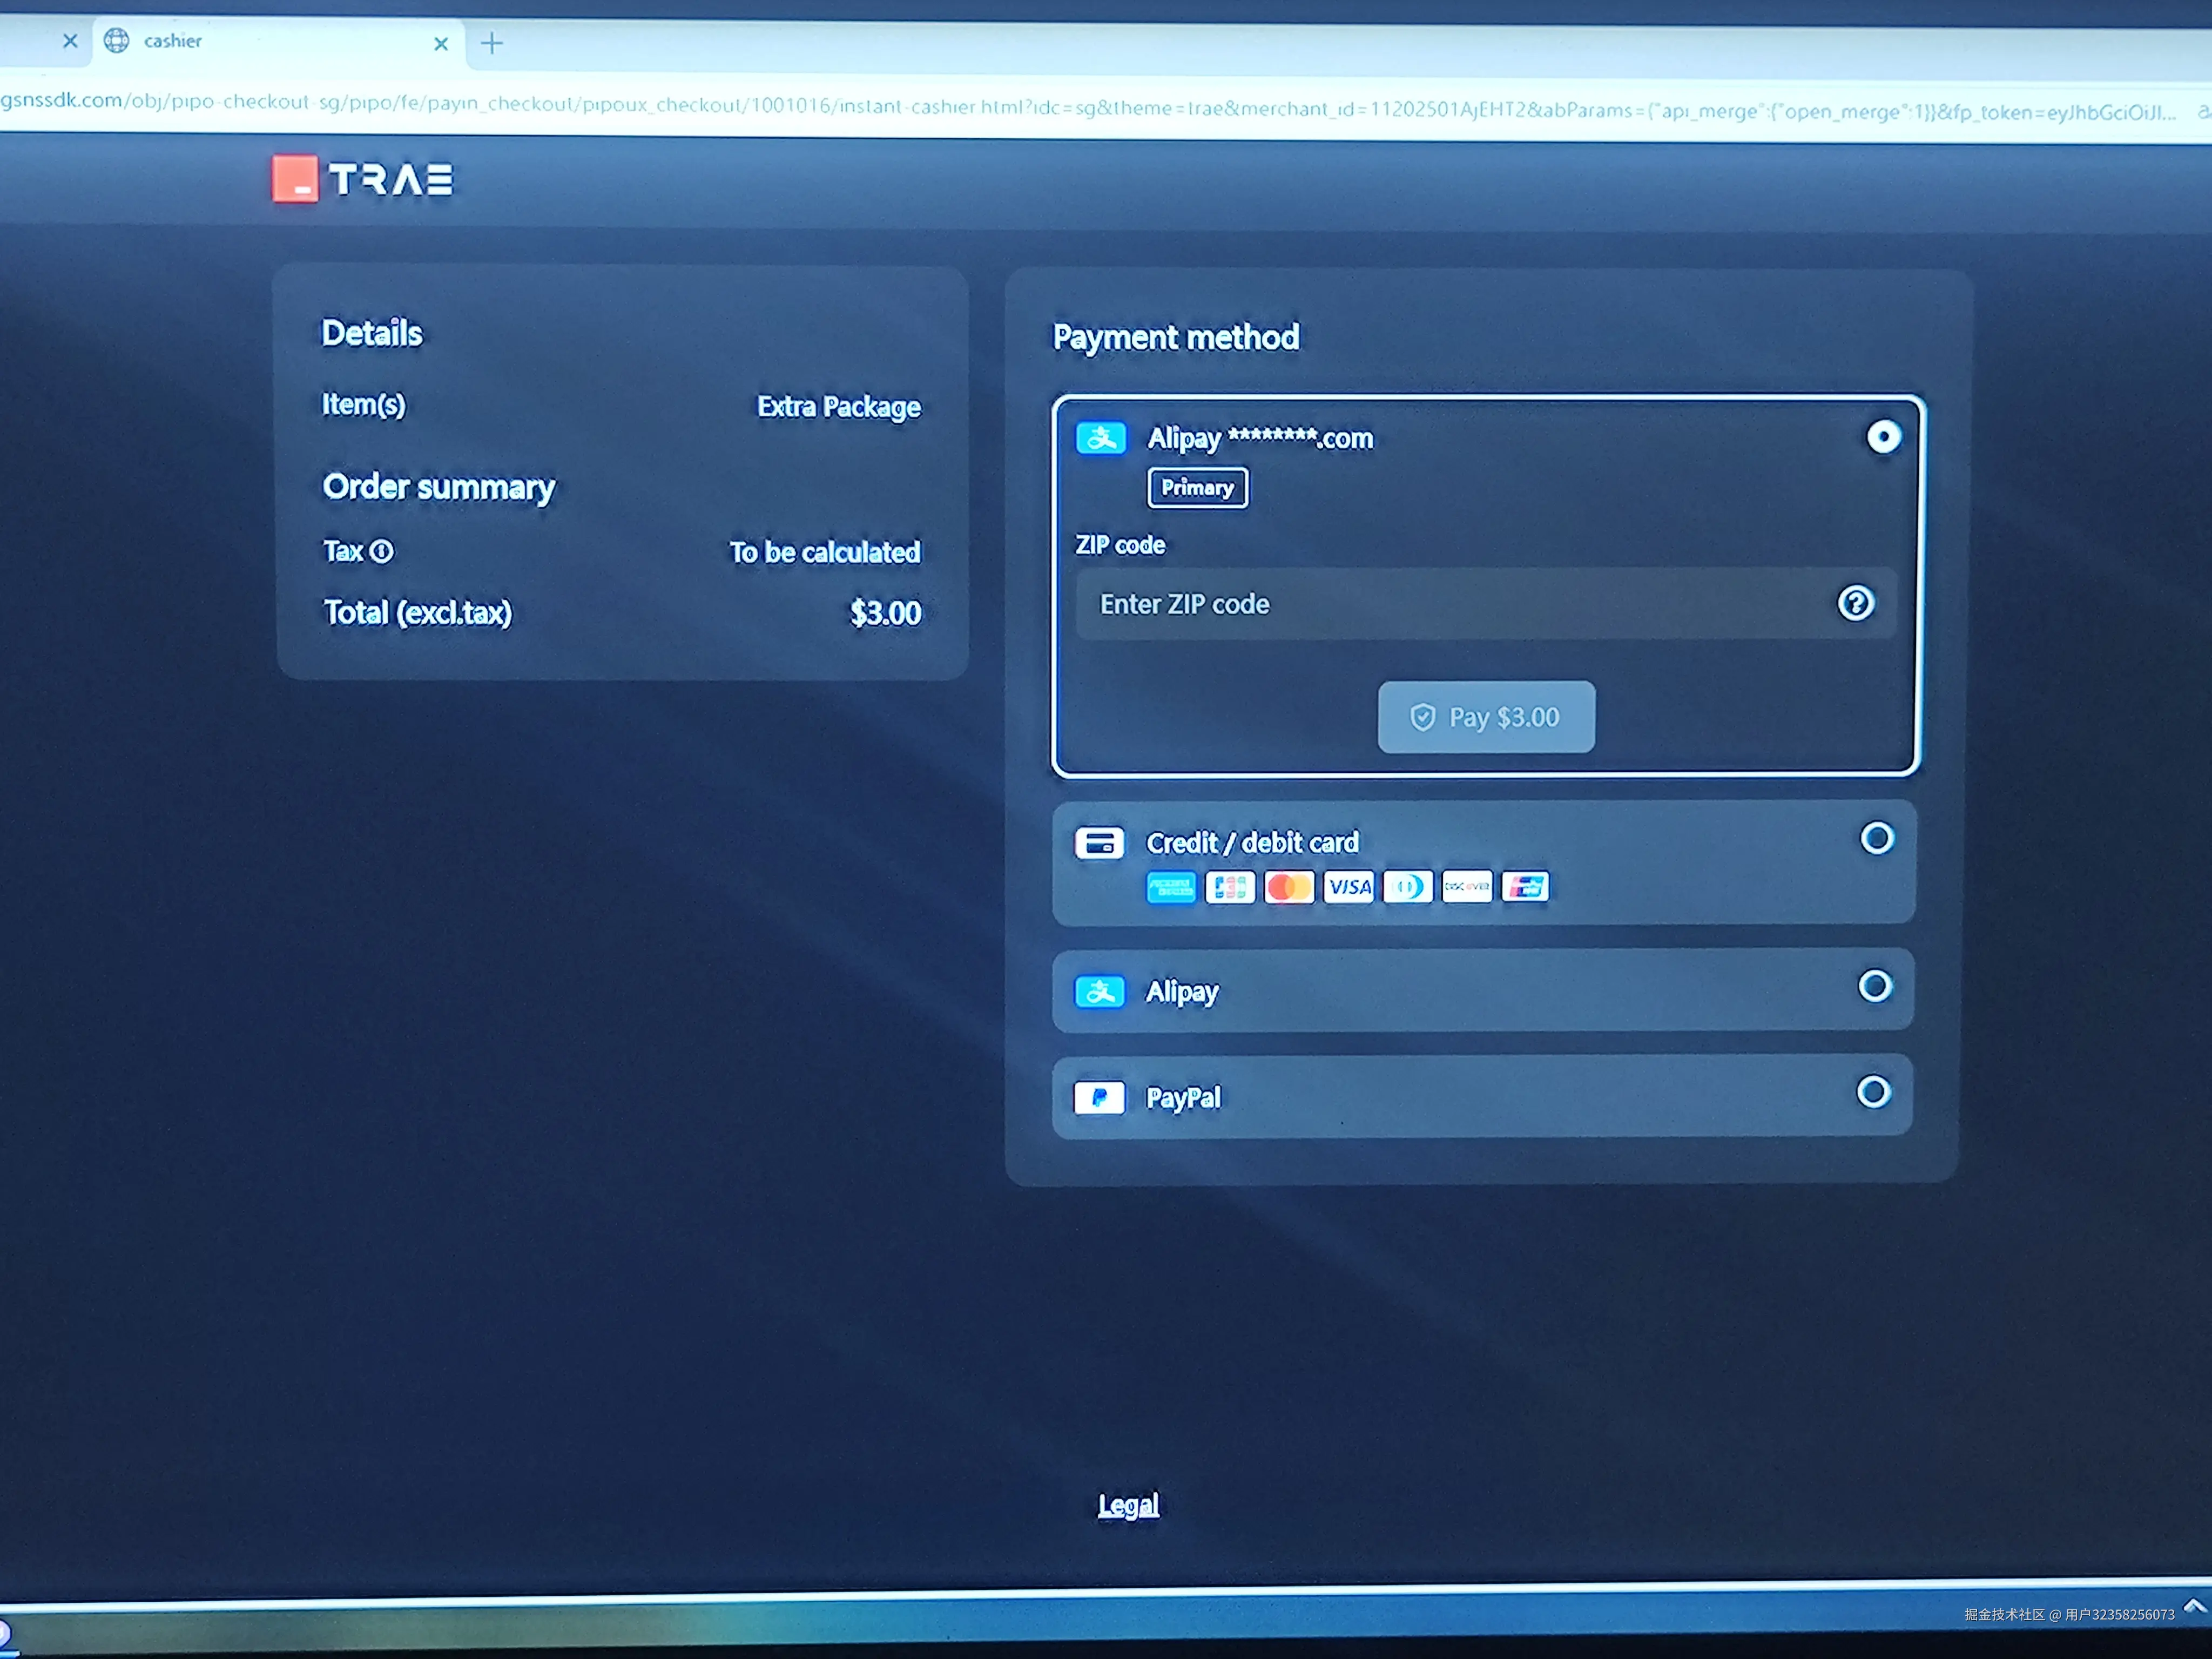Image resolution: width=2212 pixels, height=1659 pixels.
Task: Click the To be calculated tax value
Action: point(824,552)
